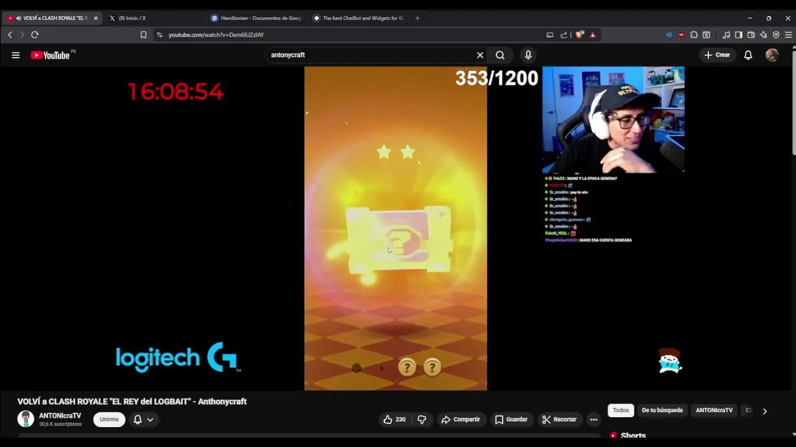Image resolution: width=796 pixels, height=447 pixels.
Task: Open the ANTONIcraTV channel avatar
Action: 25,419
